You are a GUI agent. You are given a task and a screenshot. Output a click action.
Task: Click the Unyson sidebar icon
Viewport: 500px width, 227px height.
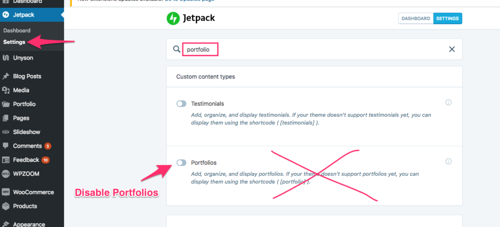point(6,58)
